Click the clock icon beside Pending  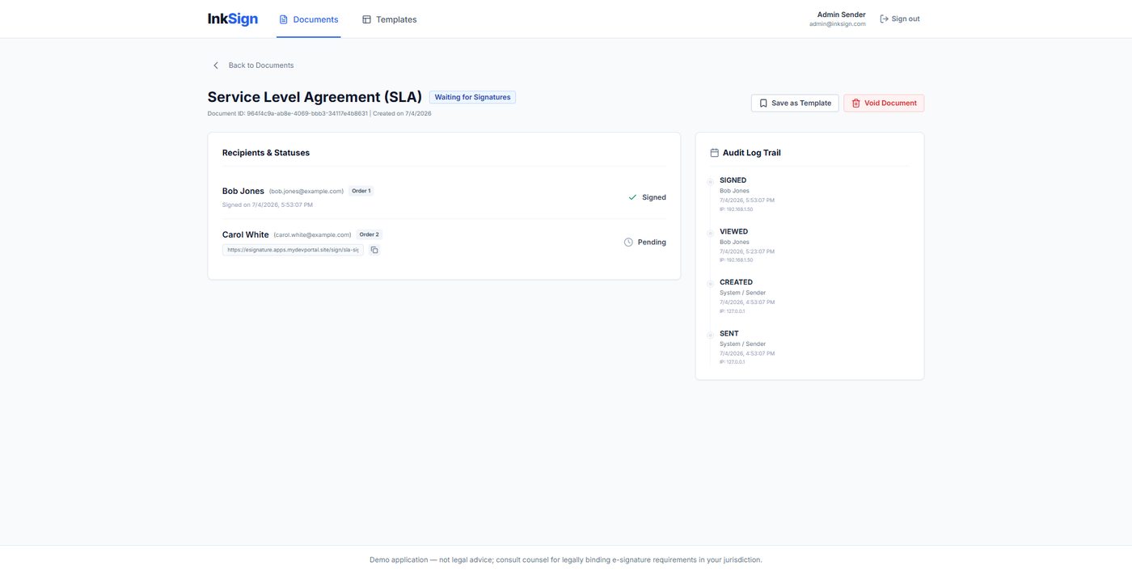coord(628,243)
